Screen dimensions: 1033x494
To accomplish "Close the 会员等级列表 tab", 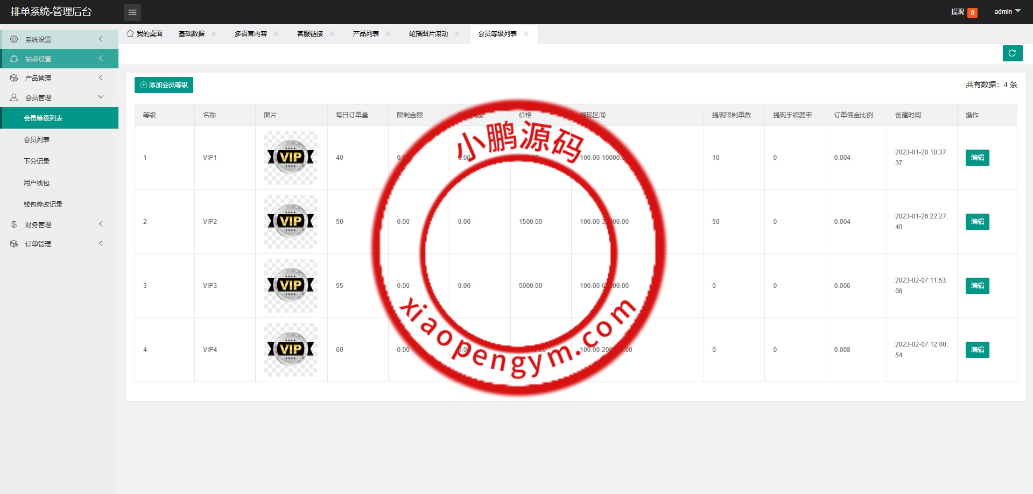I will point(526,34).
